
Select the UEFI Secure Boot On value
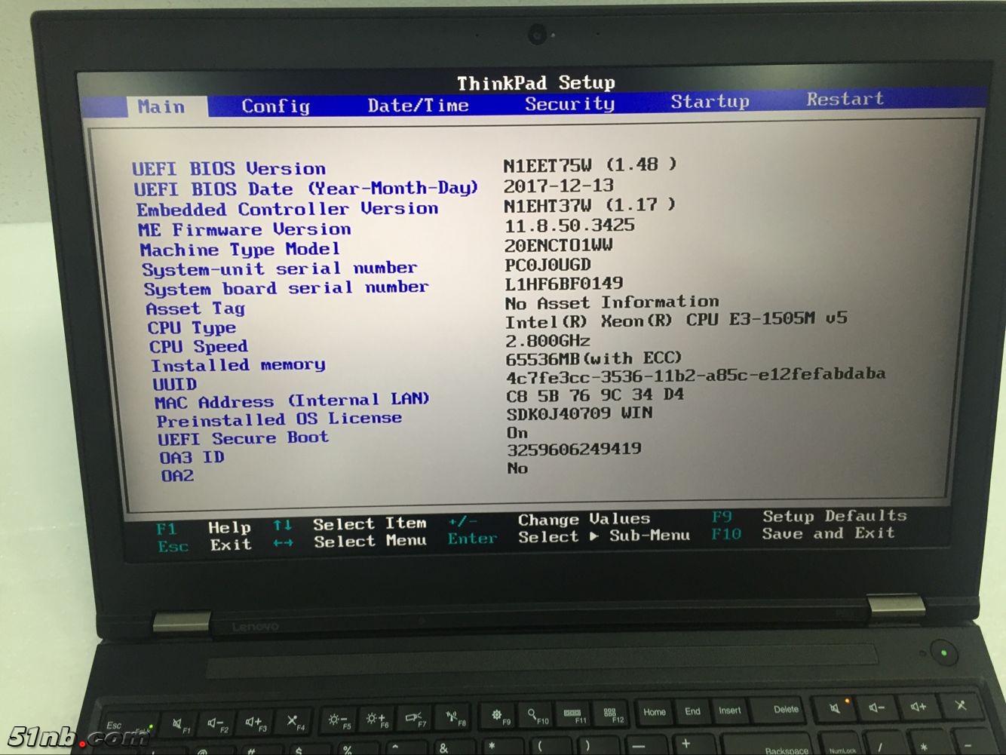coord(517,433)
